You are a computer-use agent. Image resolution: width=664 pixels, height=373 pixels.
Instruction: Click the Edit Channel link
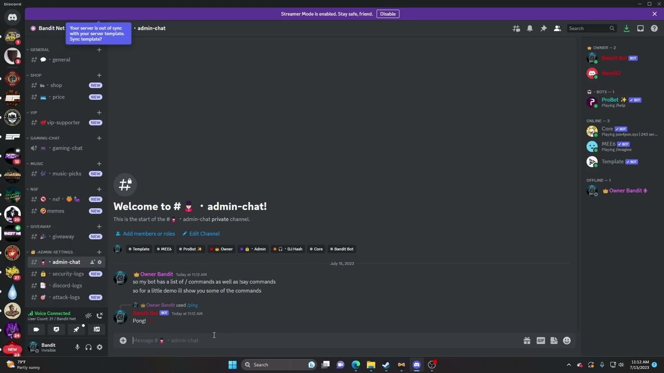click(201, 234)
